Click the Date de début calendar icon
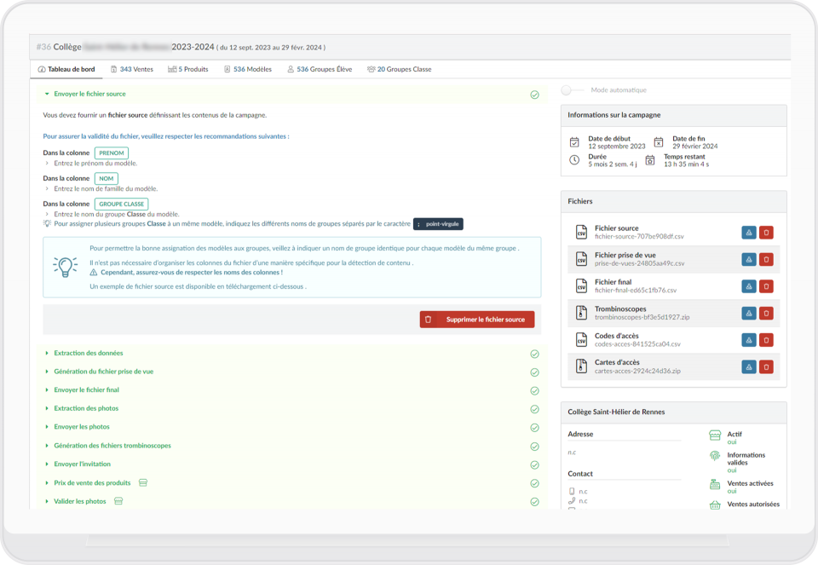The width and height of the screenshot is (818, 565). (574, 142)
